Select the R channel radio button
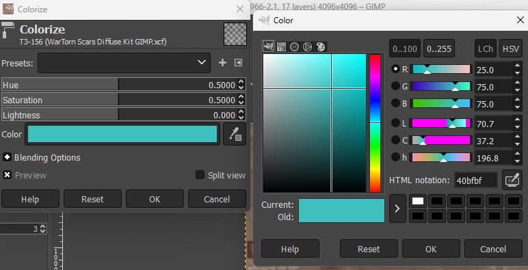This screenshot has height=270, width=528. tap(395, 69)
